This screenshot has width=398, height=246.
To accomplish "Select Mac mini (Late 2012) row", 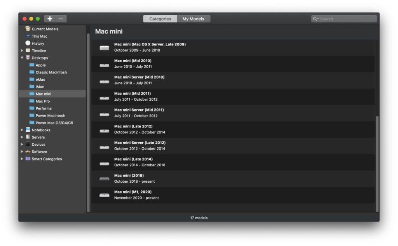I will point(233,129).
